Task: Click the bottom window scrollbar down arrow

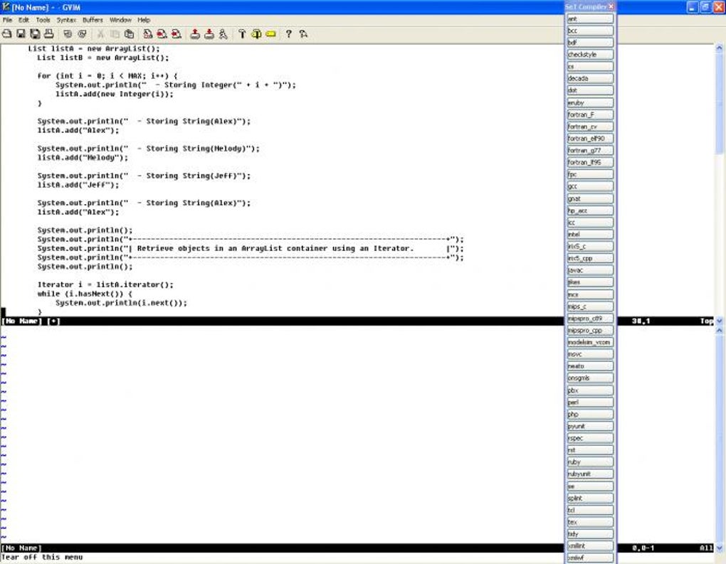Action: click(x=719, y=548)
